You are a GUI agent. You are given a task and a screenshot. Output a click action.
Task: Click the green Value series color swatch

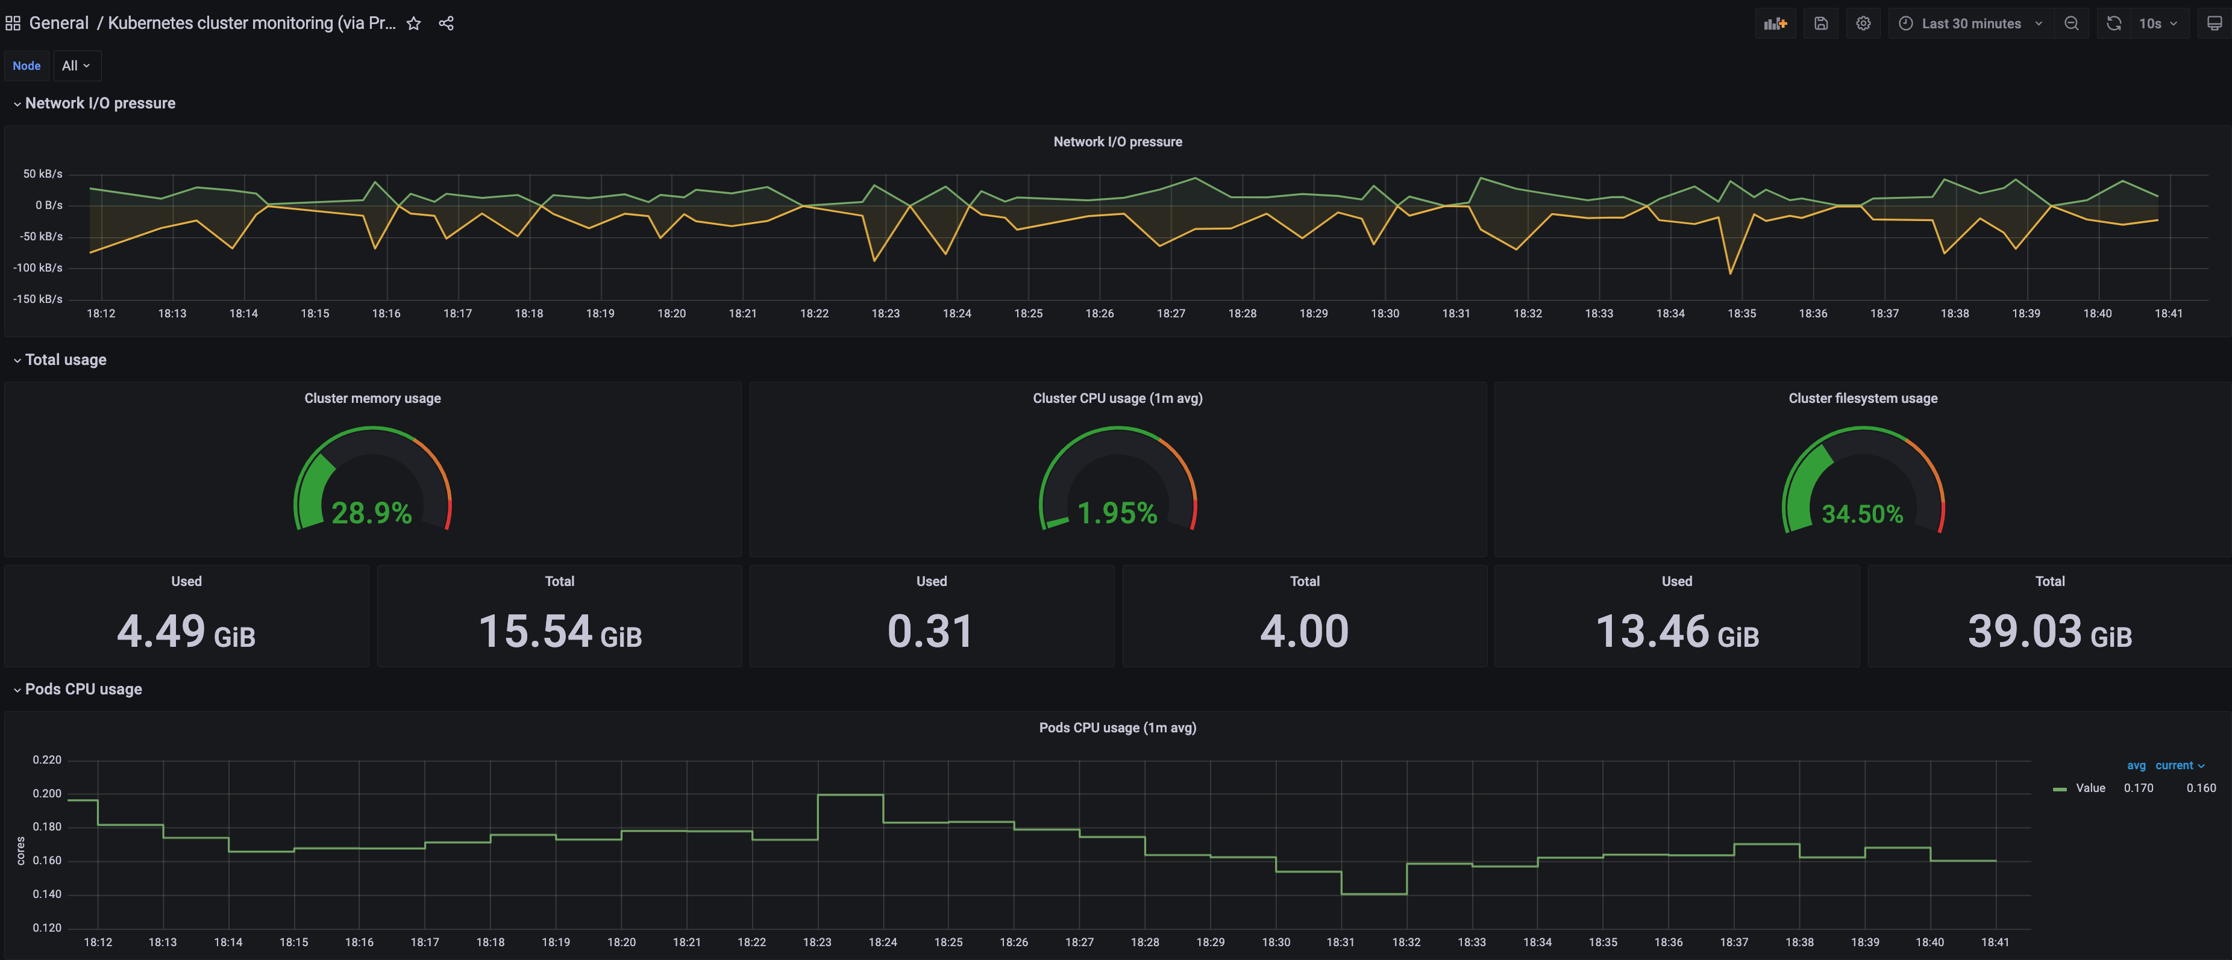click(x=2060, y=788)
